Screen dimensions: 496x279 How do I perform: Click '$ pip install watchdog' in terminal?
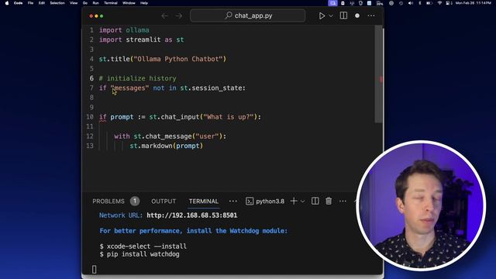click(139, 254)
